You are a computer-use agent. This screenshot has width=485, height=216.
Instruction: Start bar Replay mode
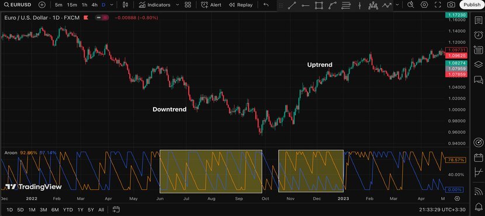[x=241, y=5]
